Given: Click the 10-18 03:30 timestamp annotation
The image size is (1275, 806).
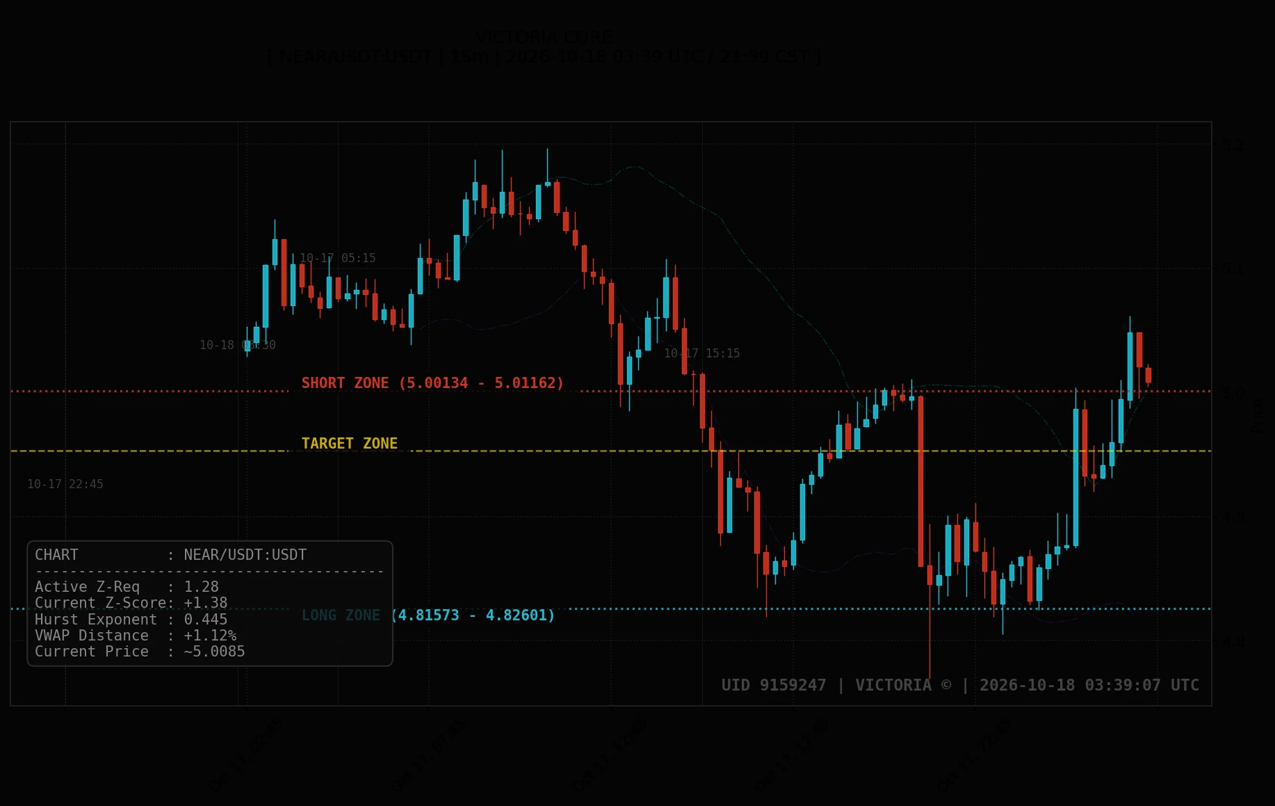Looking at the screenshot, I should pyautogui.click(x=238, y=345).
